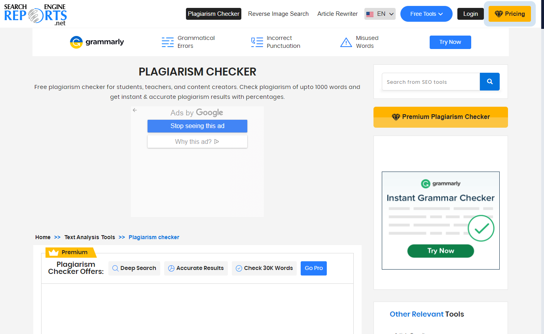Click Try Now in top Grammarly banner

pyautogui.click(x=450, y=42)
